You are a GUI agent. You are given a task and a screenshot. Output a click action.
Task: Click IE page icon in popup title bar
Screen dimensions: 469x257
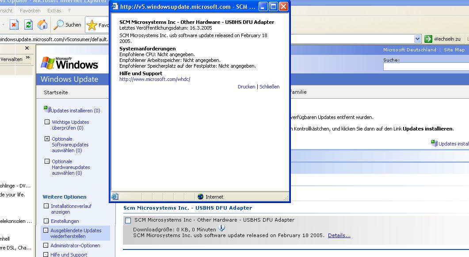(115, 7)
